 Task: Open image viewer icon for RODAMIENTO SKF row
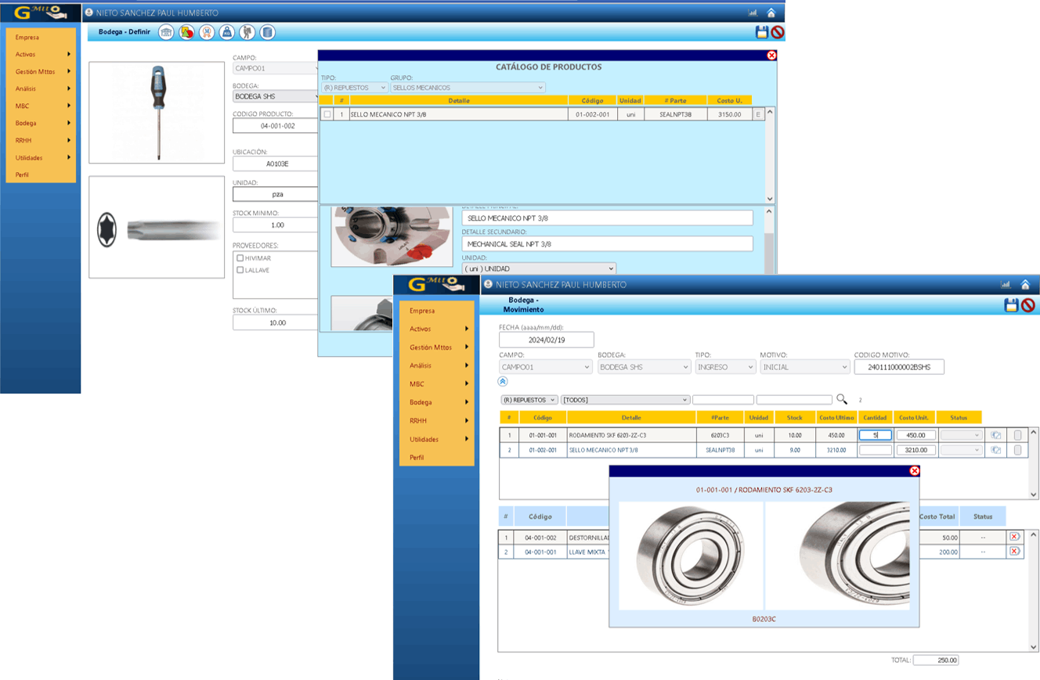tap(996, 435)
